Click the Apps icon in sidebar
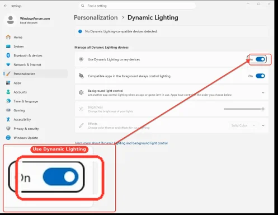 pos(8,83)
